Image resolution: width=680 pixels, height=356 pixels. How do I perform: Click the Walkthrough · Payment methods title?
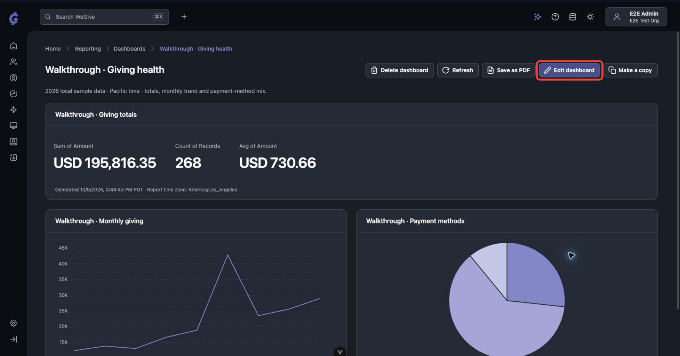tap(415, 221)
